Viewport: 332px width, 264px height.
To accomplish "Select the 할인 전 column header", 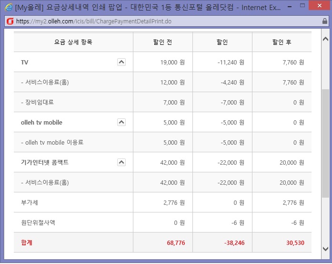I will pos(162,42).
